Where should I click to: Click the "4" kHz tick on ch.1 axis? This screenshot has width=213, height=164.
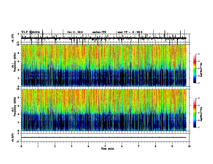(19, 70)
